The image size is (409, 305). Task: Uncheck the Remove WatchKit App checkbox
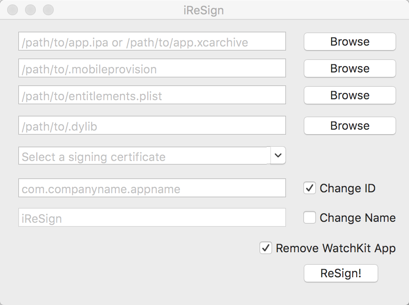point(266,248)
